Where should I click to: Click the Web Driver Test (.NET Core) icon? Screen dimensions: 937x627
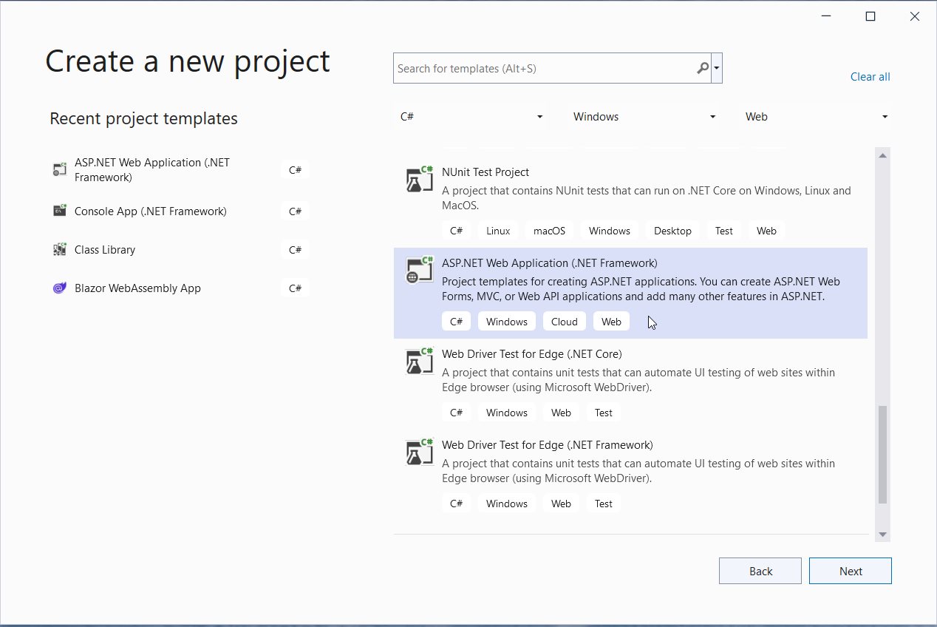coord(419,361)
